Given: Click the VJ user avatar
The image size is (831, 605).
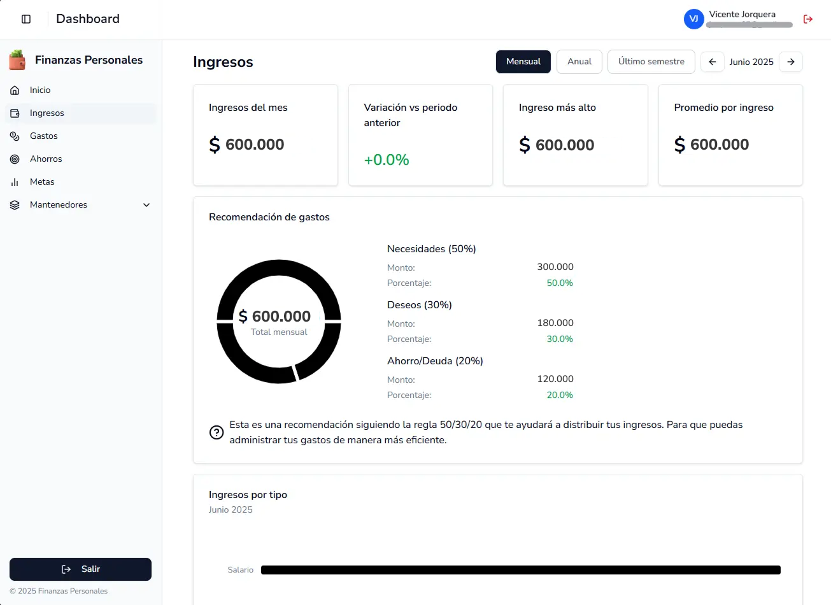Looking at the screenshot, I should pos(693,19).
